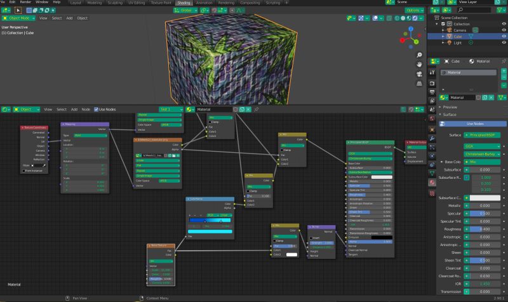Toggle the camera view icon in viewport

point(419,74)
